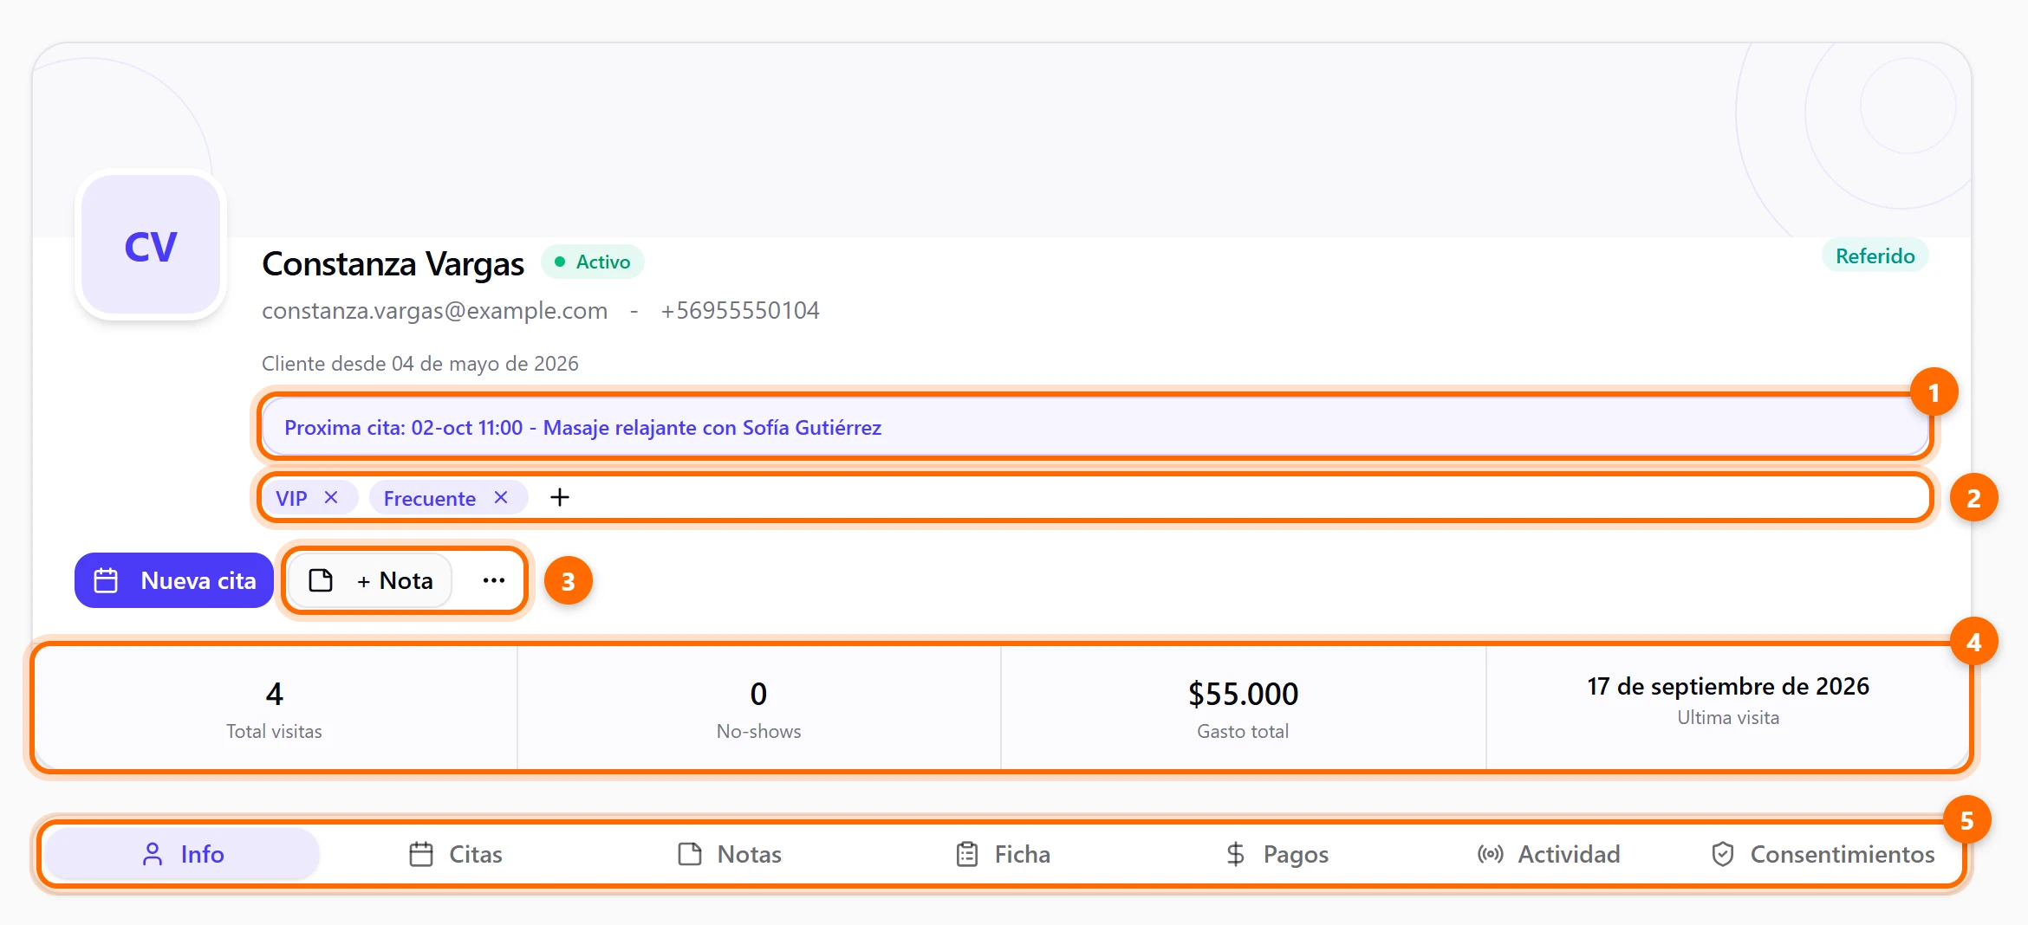Select the Info tab

point(182,854)
